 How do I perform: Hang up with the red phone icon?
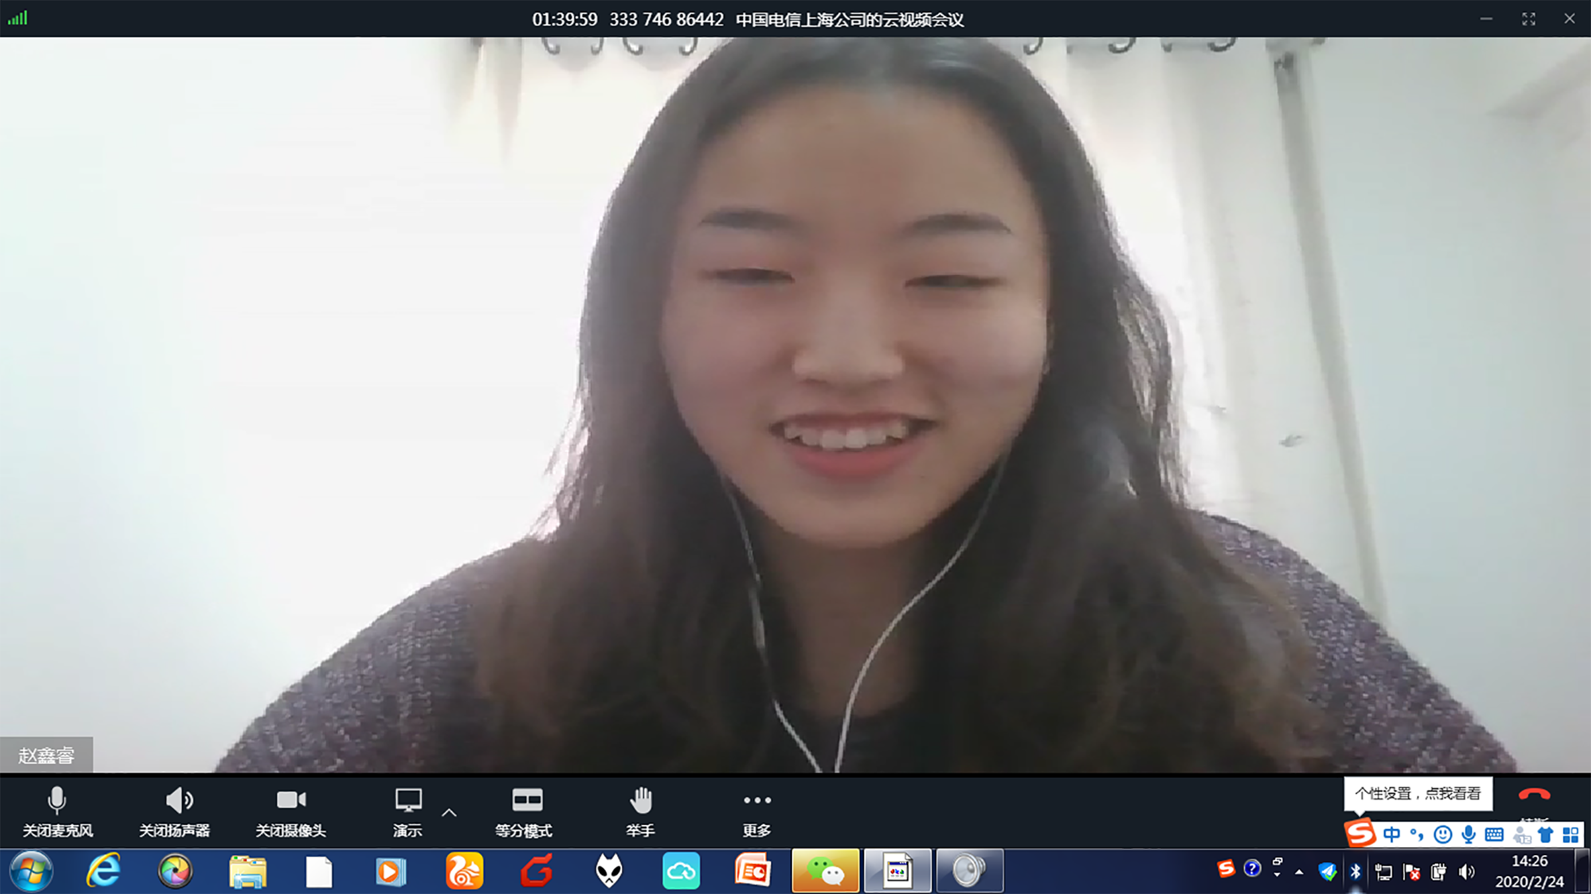point(1533,795)
